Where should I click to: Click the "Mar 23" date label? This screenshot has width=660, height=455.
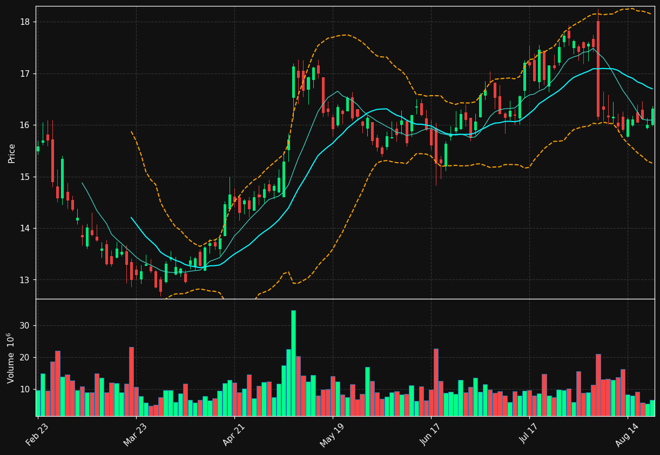click(134, 435)
